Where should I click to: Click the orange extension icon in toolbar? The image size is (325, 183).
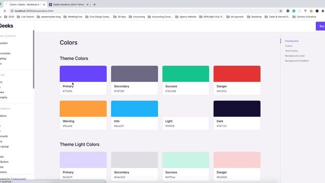click(311, 11)
